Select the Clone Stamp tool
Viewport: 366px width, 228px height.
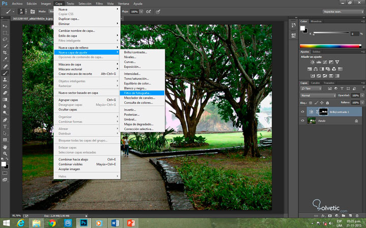5,80
